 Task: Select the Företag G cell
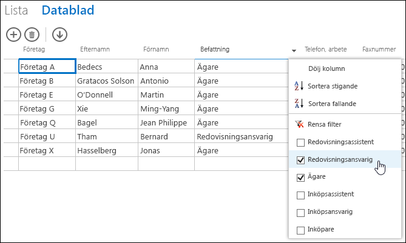click(x=47, y=108)
